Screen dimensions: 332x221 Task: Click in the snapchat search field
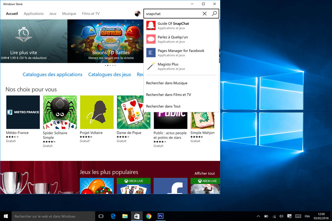point(172,14)
